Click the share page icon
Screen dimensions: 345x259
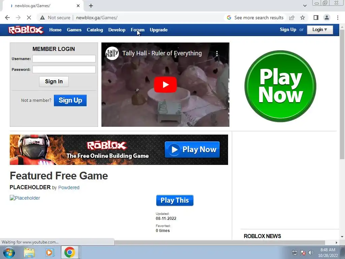(292, 18)
